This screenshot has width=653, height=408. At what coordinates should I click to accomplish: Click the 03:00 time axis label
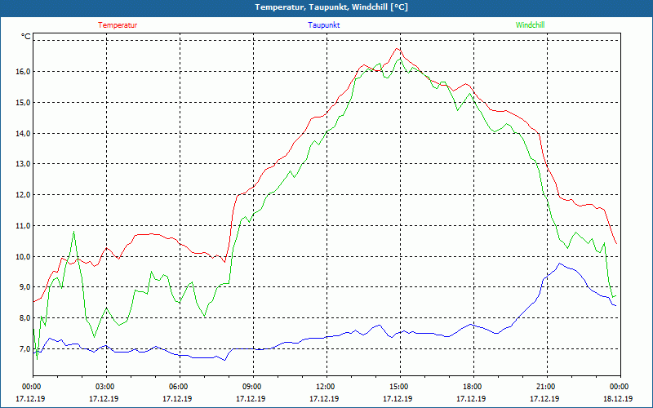[106, 387]
